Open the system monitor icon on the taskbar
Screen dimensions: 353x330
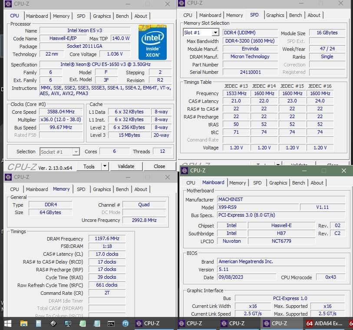point(68,323)
